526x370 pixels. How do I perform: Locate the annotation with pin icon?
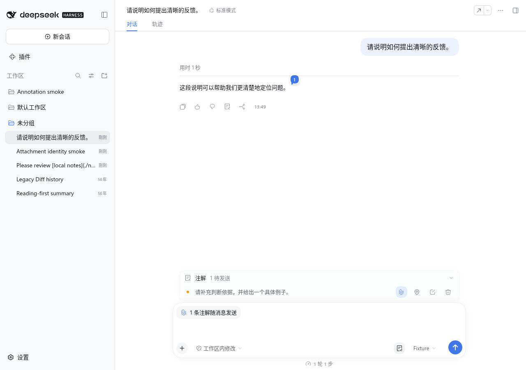417,292
